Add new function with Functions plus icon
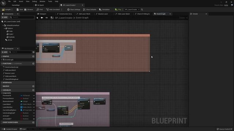The image size is (234, 131). point(33,63)
